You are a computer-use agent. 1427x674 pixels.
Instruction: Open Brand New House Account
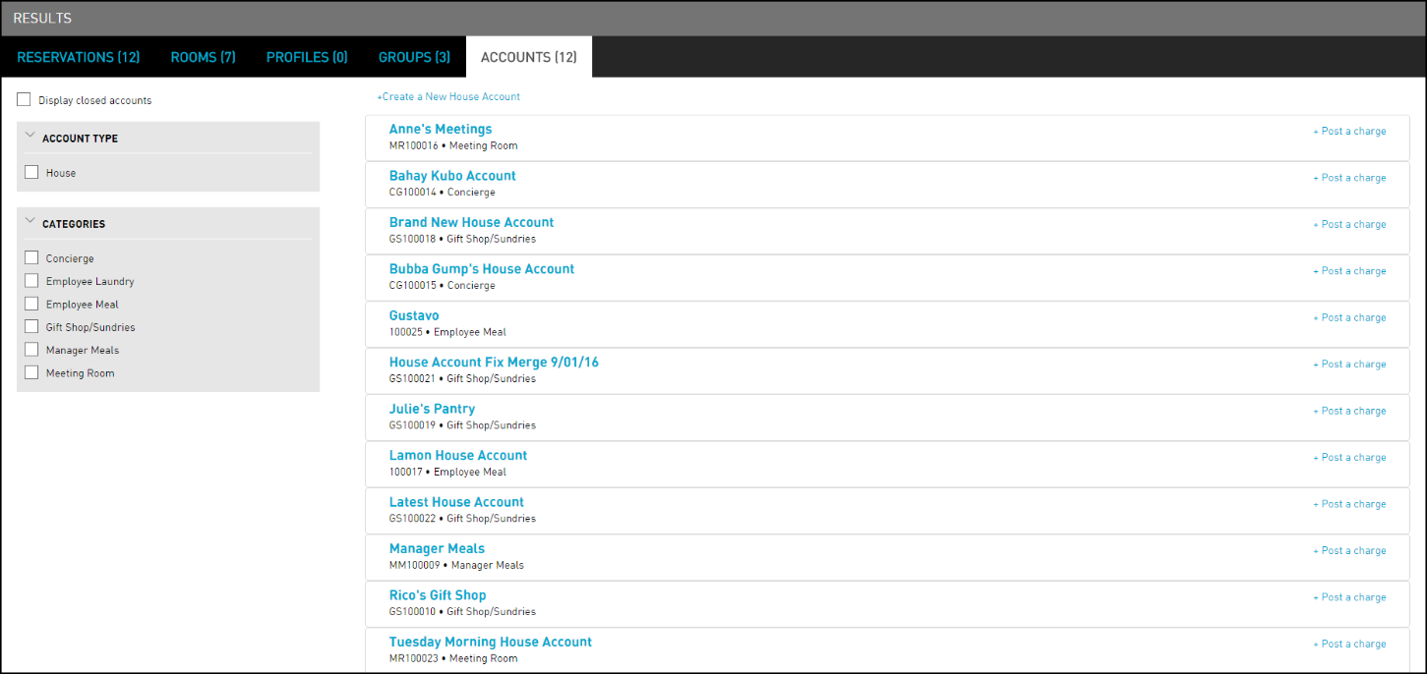(x=472, y=222)
